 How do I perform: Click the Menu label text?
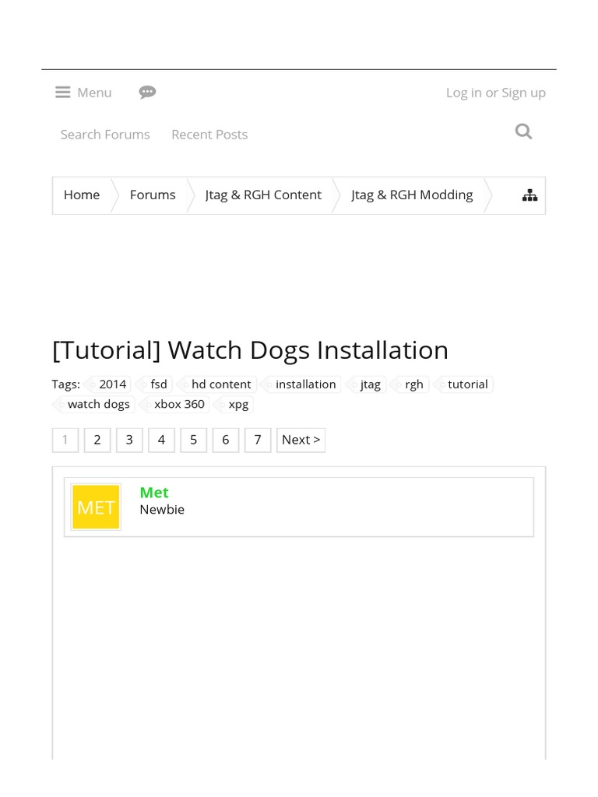point(94,93)
